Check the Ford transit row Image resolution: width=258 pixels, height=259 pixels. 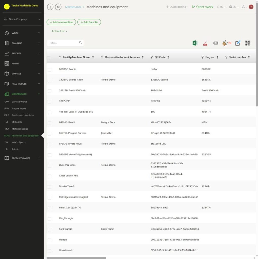49,230
